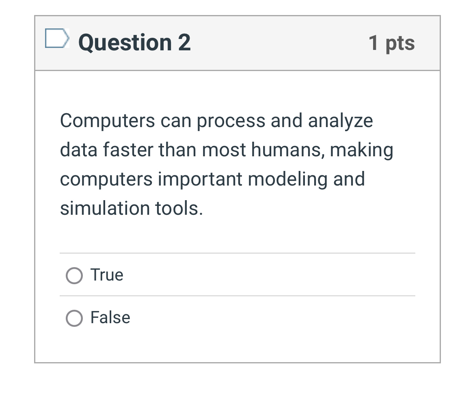Click the circle next to True
475x393 pixels.
point(73,275)
